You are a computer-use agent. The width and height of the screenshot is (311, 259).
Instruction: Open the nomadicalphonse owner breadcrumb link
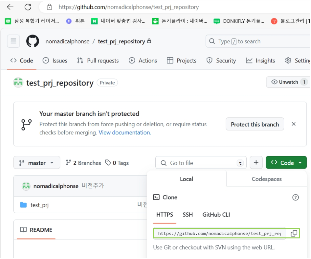pyautogui.click(x=68, y=41)
